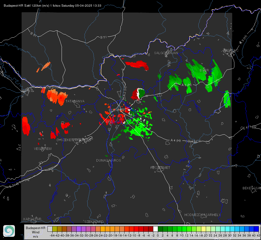Image resolution: width=261 pixels, height=240 pixels.
Task: Pick the yellow swatch in the wind legend
Action: [x=204, y=229]
